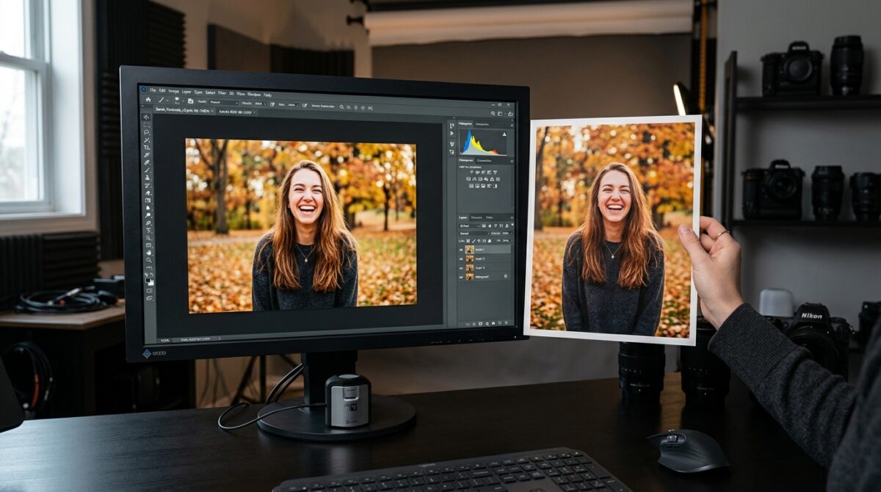Switch to the Channels panel tab
881x492 pixels.
click(x=476, y=217)
